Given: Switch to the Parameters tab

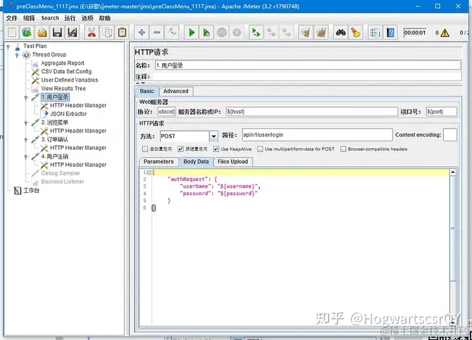Looking at the screenshot, I should [159, 162].
